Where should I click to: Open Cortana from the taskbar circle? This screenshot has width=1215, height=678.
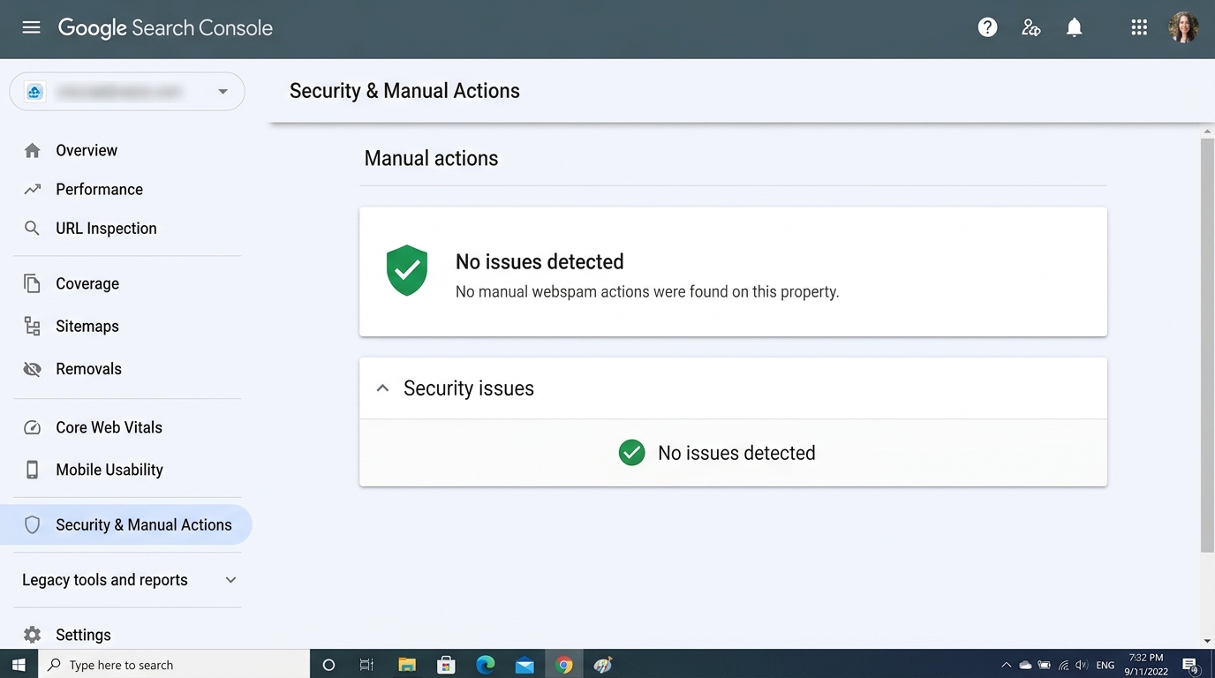(328, 665)
